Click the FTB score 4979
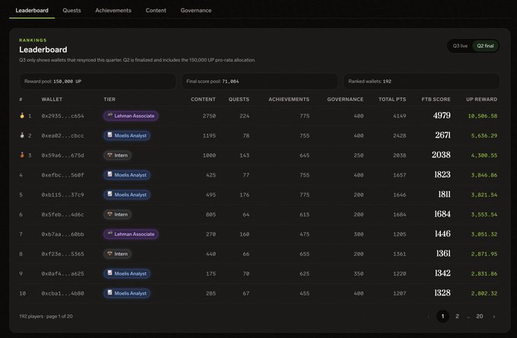Screen dimensions: 517x338 click(442, 116)
